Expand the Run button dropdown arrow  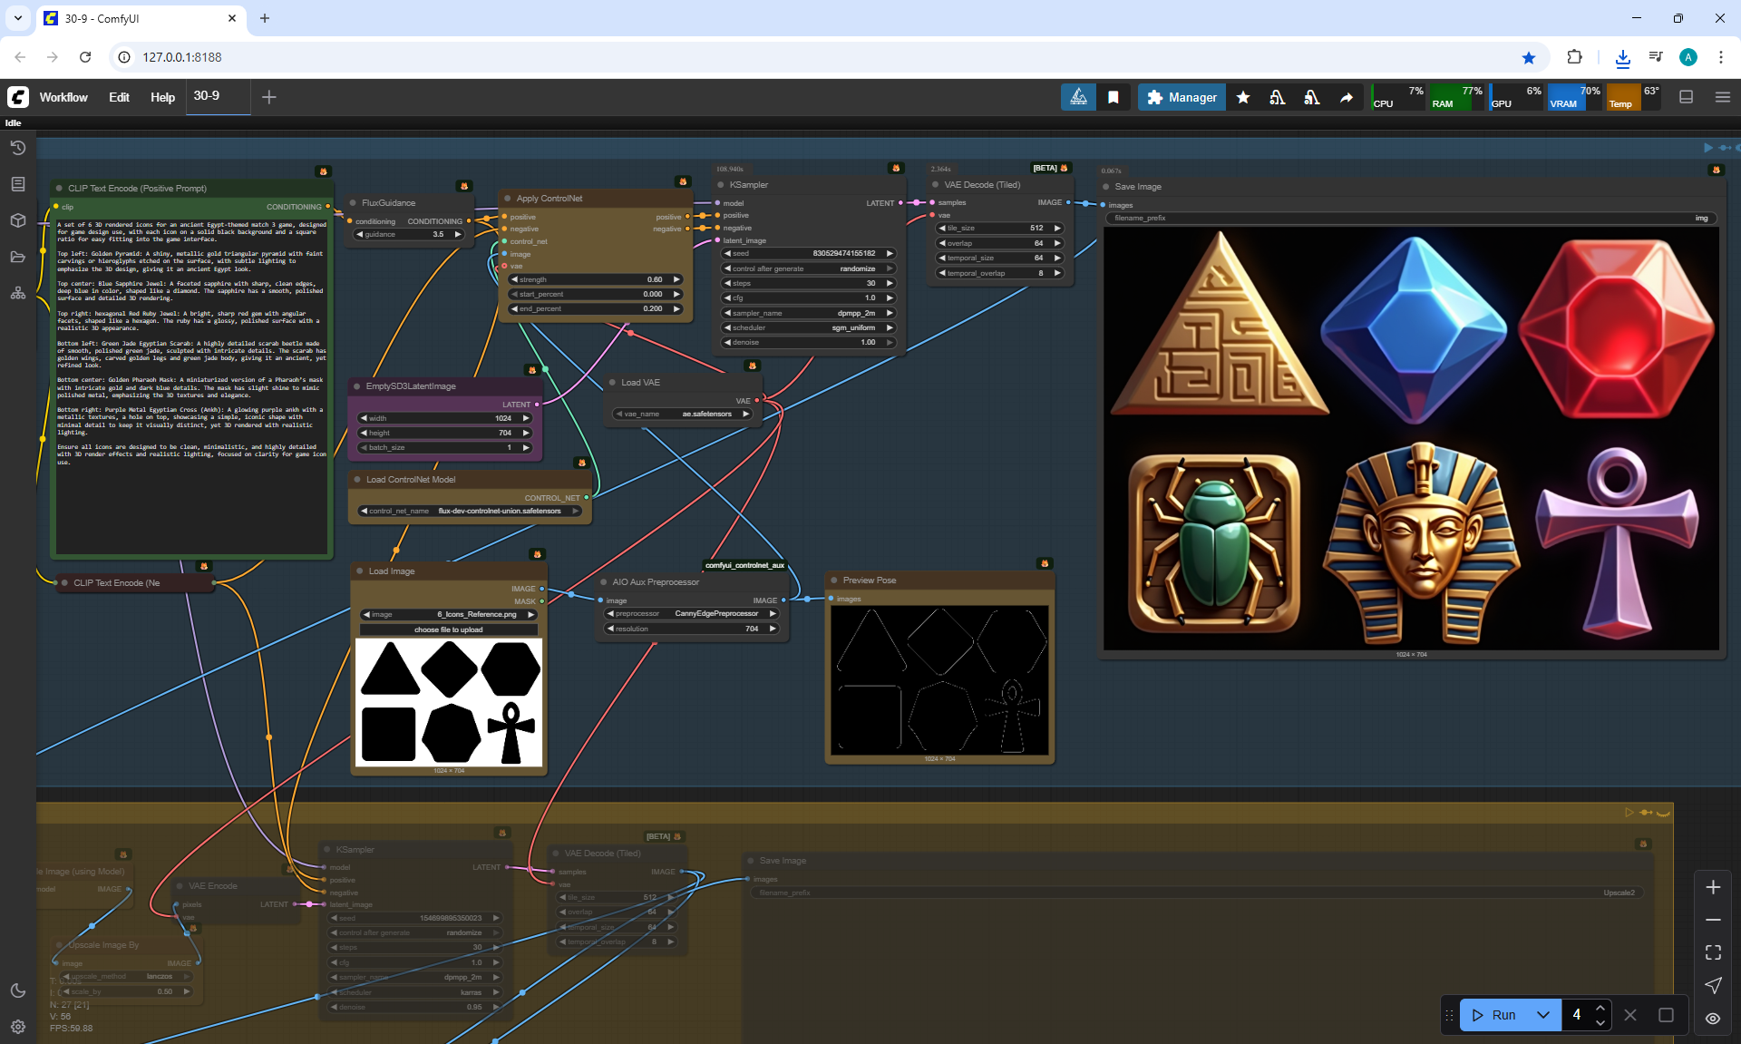(x=1542, y=1015)
